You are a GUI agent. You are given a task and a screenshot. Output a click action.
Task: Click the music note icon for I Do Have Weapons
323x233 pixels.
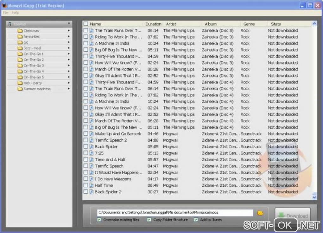pos(92,179)
